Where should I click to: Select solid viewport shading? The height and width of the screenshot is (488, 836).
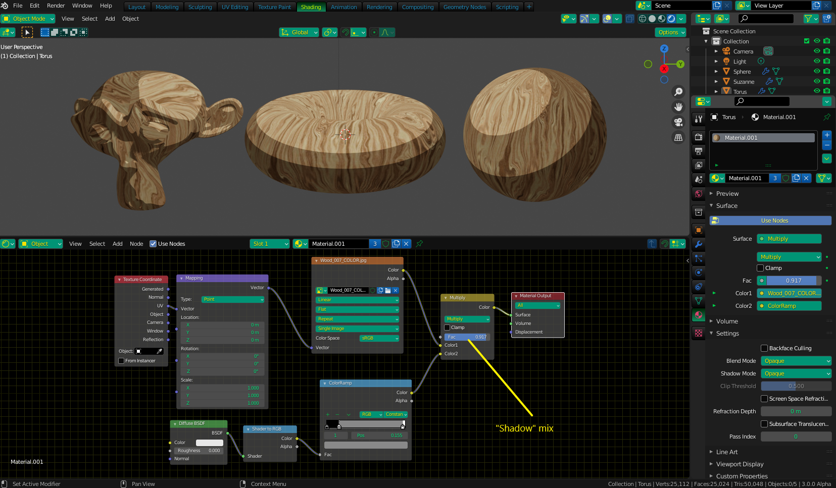[x=652, y=19]
